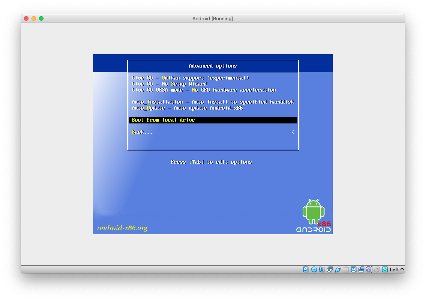Open the network adapter status icon

point(330,269)
